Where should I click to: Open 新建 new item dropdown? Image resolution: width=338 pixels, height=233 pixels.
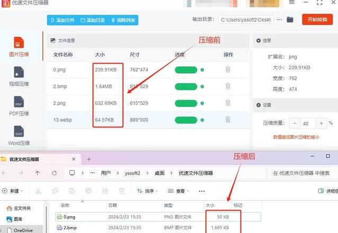pos(12,191)
